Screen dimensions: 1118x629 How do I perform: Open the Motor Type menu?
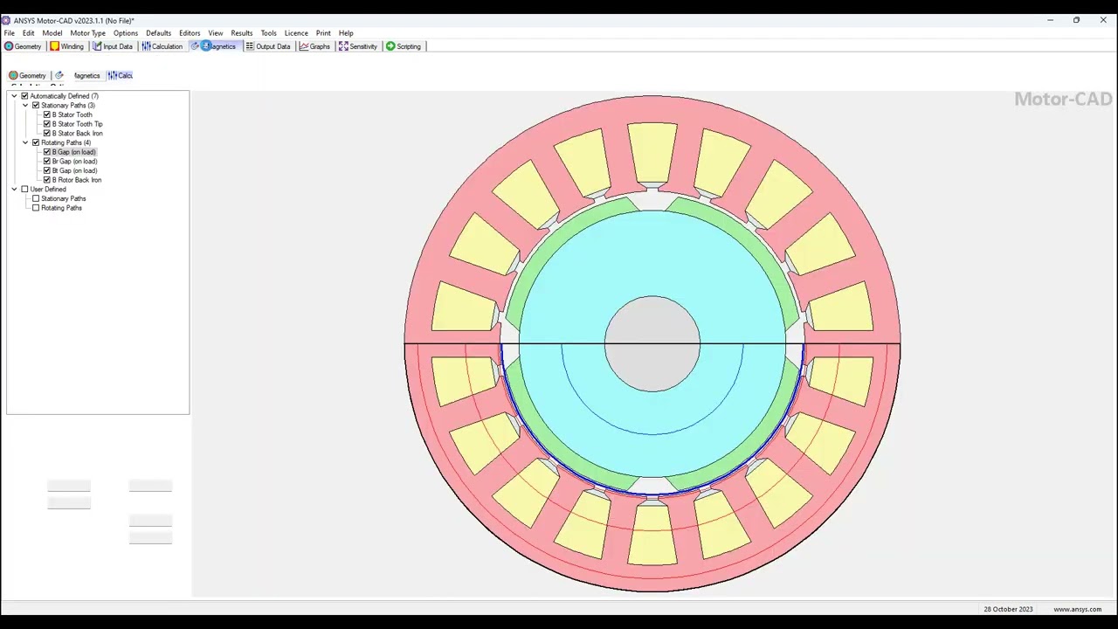87,33
